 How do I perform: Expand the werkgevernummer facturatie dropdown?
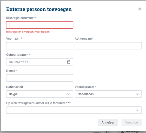click(x=74, y=110)
